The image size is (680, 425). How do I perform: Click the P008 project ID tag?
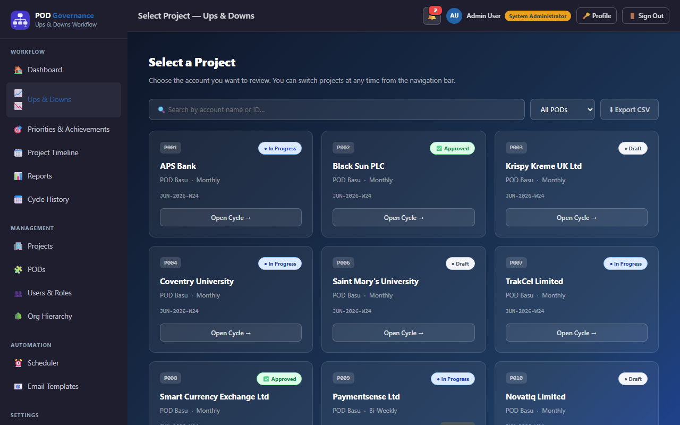coord(171,378)
